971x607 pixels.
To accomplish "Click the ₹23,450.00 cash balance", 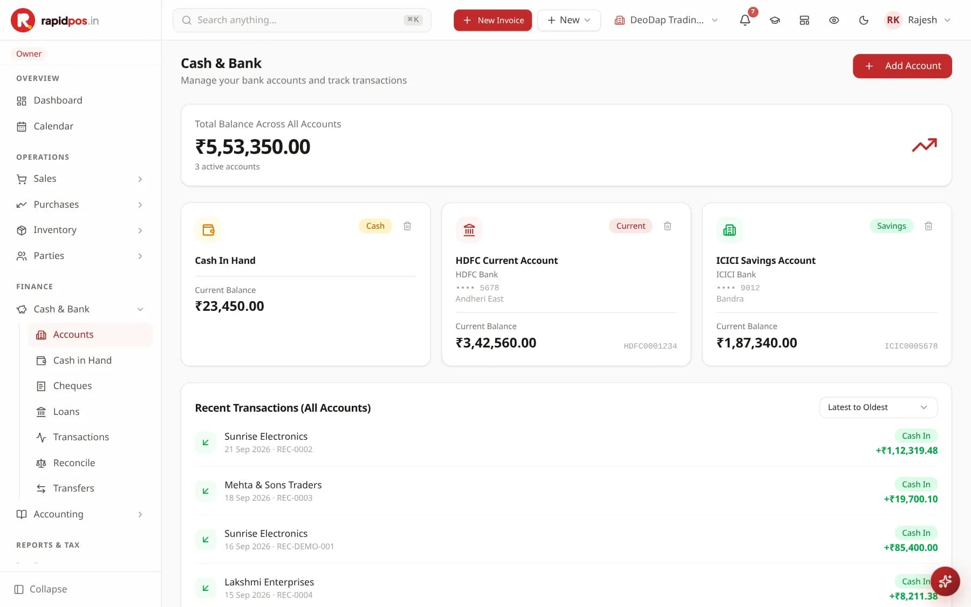I will pyautogui.click(x=229, y=306).
